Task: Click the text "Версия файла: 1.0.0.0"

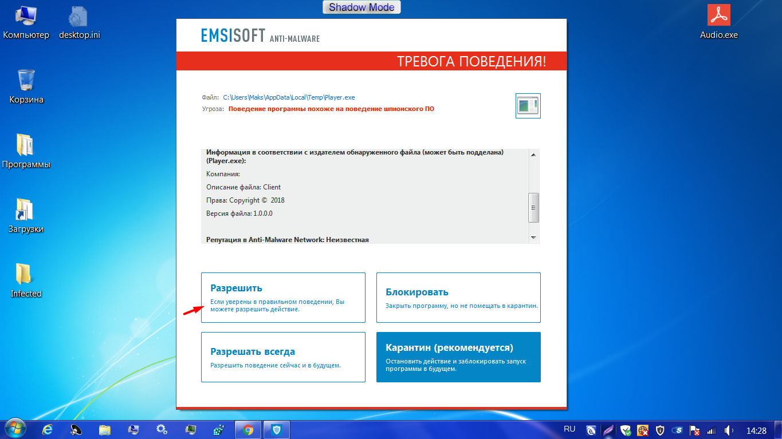Action: (x=239, y=213)
